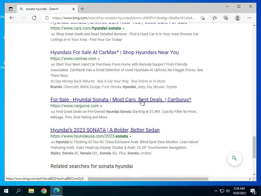Open volume control tray icon
Viewport: 261px width, 196px height.
tap(228, 191)
